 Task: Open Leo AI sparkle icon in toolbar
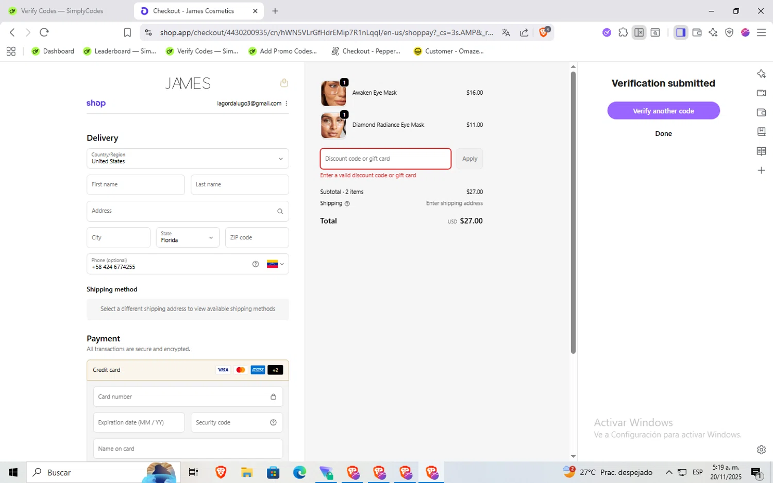click(713, 32)
